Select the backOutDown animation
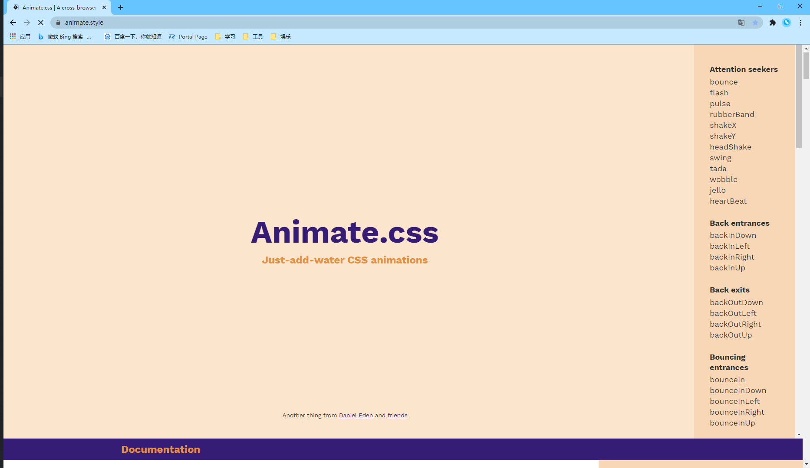This screenshot has width=810, height=468. click(x=736, y=302)
